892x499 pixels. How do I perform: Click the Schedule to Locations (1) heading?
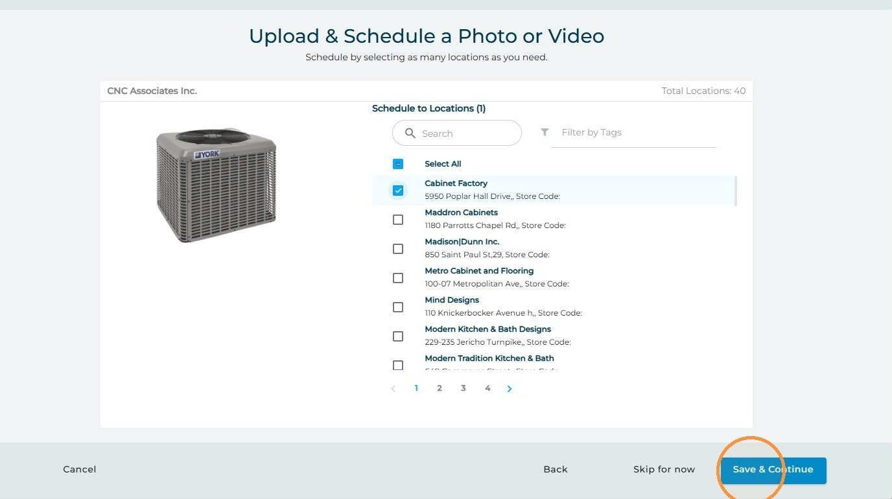tap(428, 109)
